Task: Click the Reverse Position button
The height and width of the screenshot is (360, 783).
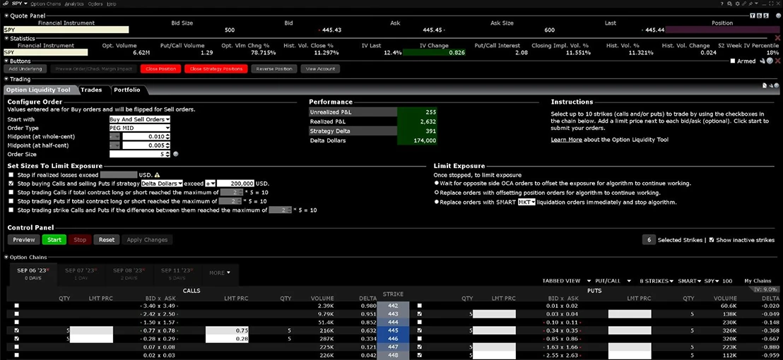Action: pos(274,68)
